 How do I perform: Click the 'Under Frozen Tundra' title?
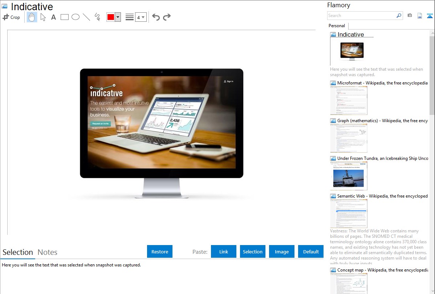click(x=383, y=158)
